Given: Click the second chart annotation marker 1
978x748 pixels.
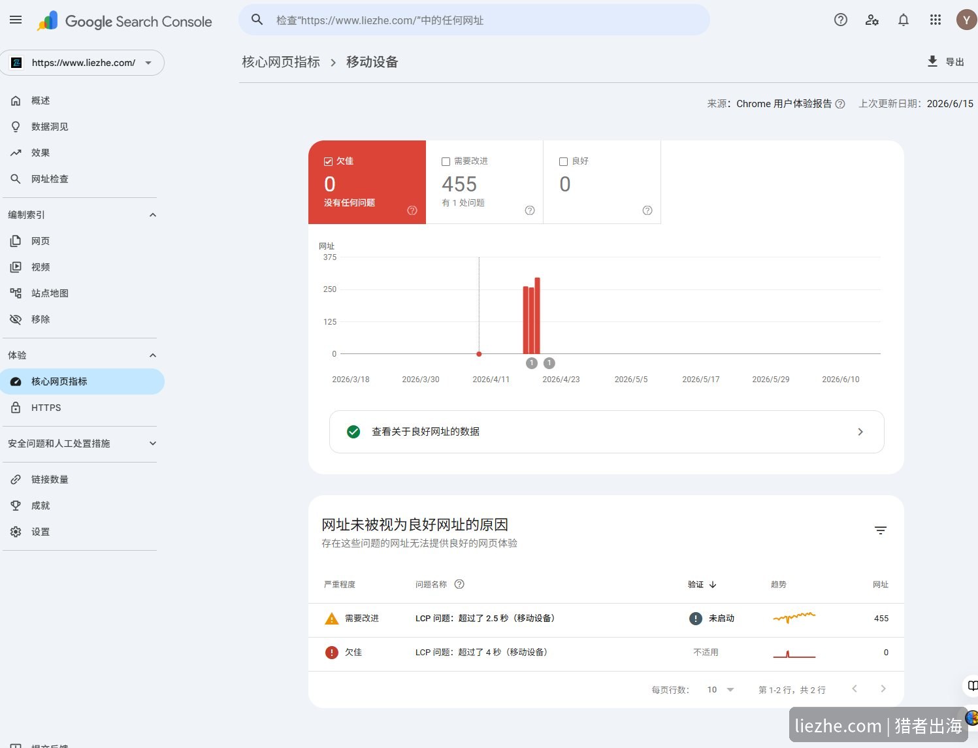Looking at the screenshot, I should [549, 363].
